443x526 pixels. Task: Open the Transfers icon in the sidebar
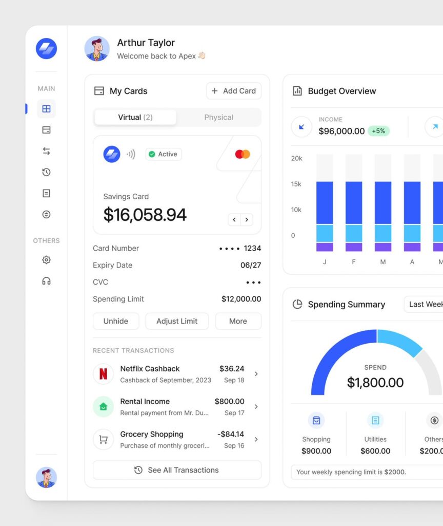coord(46,151)
